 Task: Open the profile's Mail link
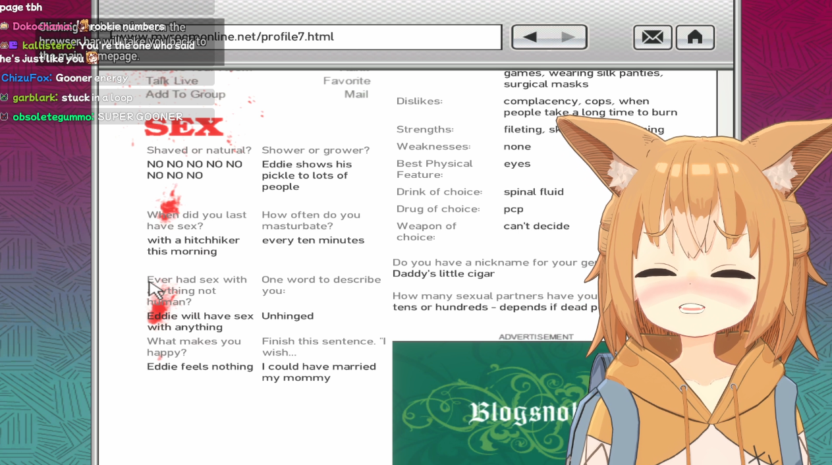pyautogui.click(x=356, y=94)
